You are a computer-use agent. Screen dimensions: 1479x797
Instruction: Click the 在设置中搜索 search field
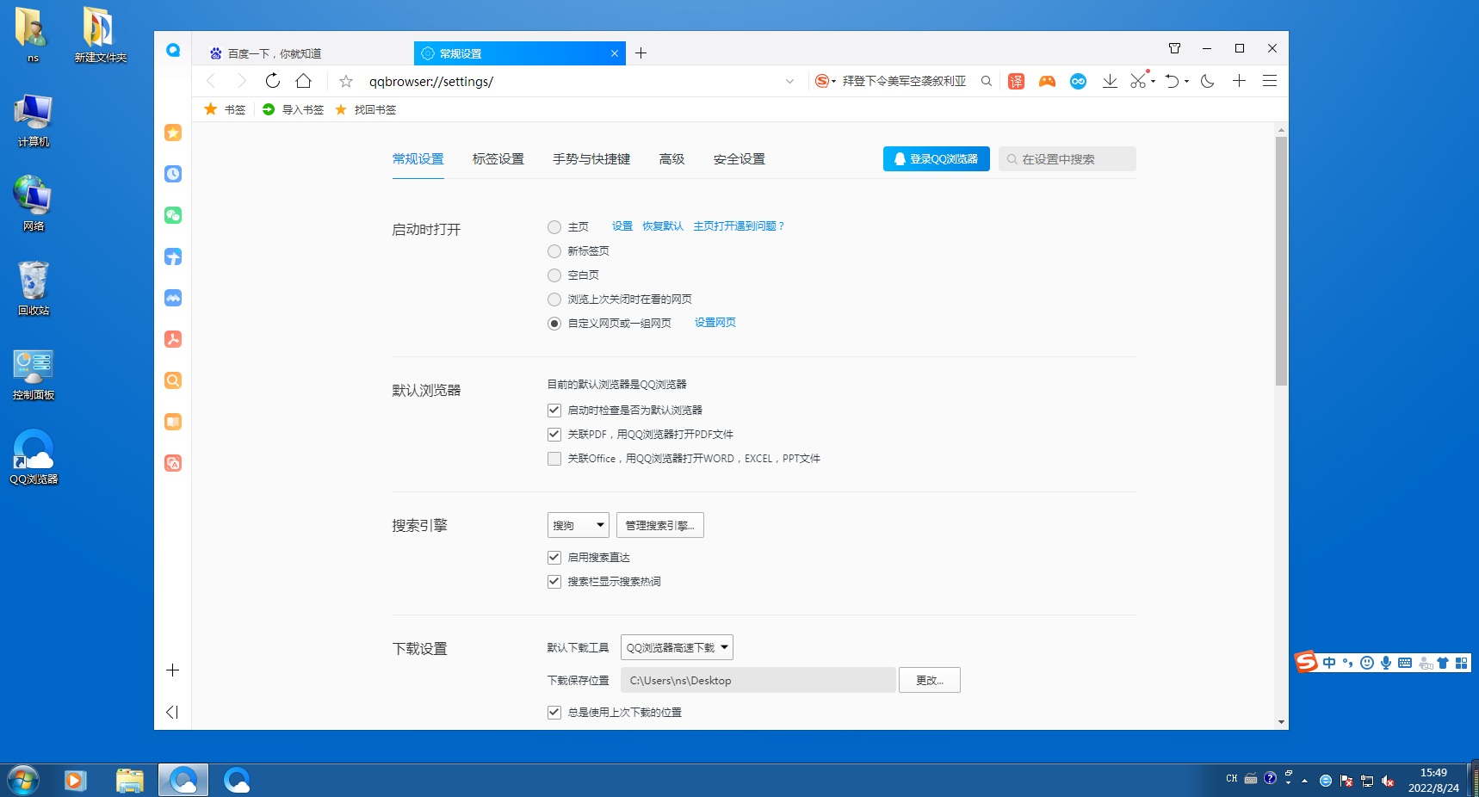click(x=1067, y=159)
